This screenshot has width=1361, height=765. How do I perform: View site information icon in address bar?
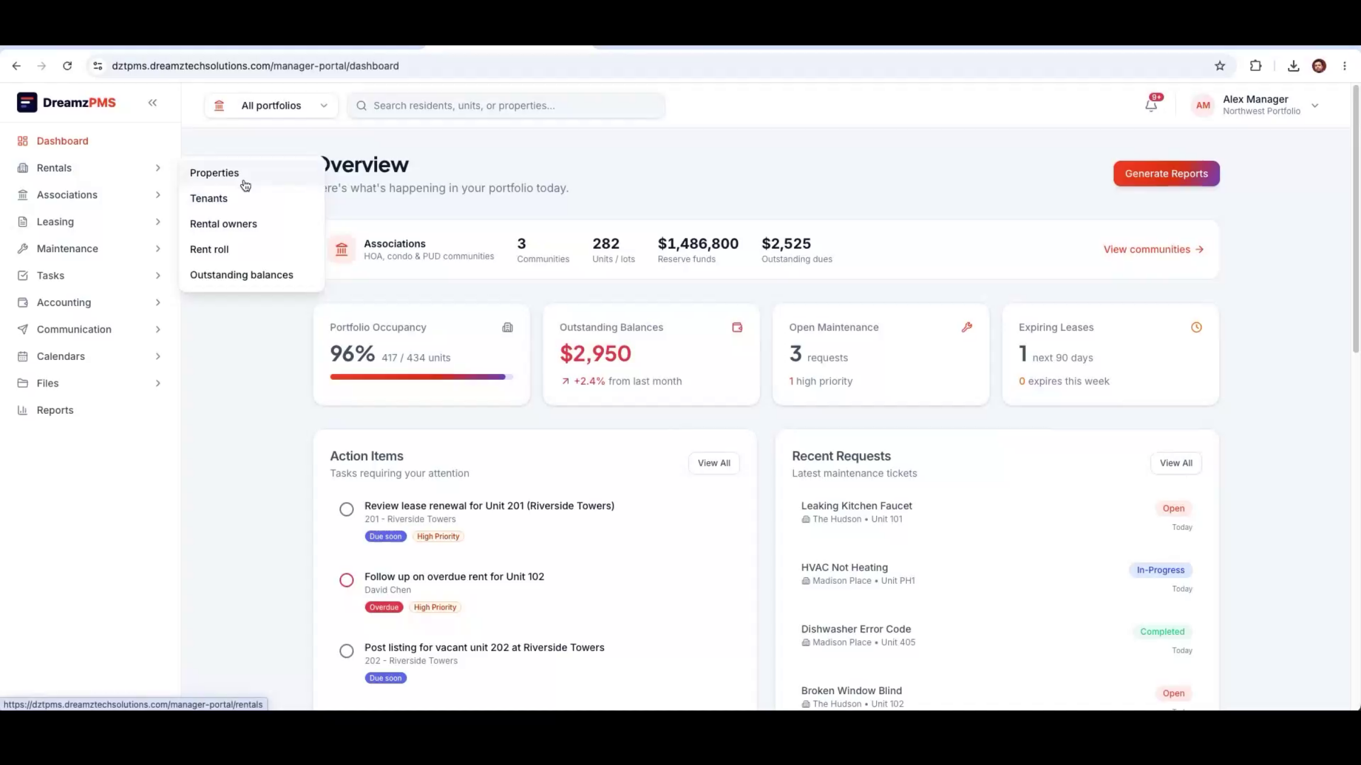coord(98,66)
